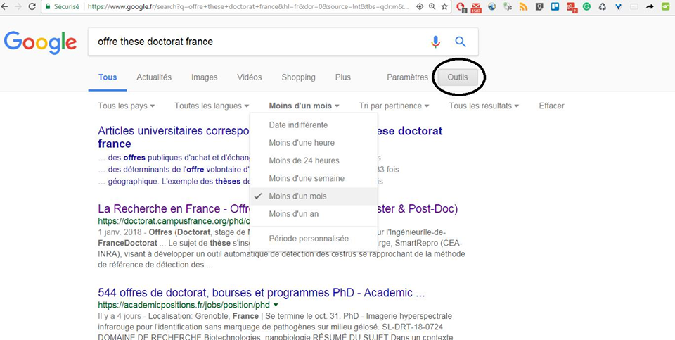Click the zoom magnifier icon in address bar

432,6
